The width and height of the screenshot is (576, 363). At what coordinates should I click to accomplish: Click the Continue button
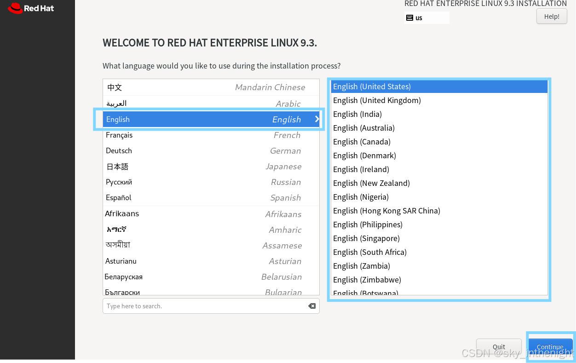[550, 347]
